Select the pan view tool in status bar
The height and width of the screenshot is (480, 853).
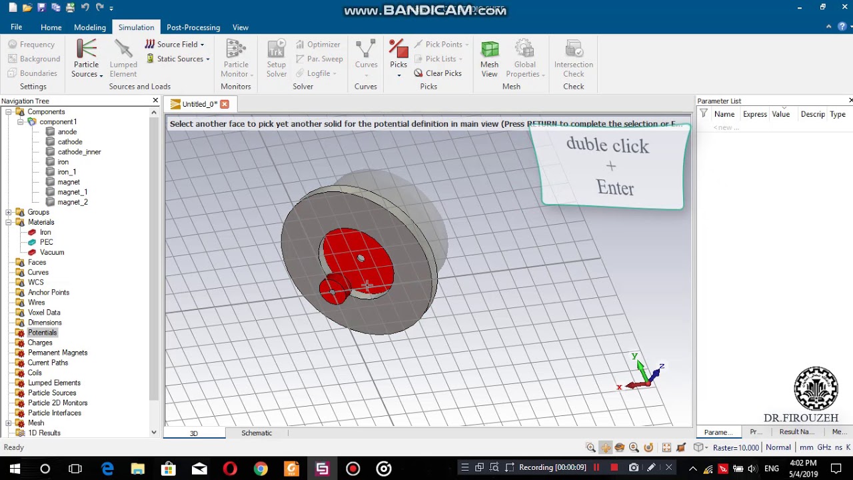[x=605, y=447]
